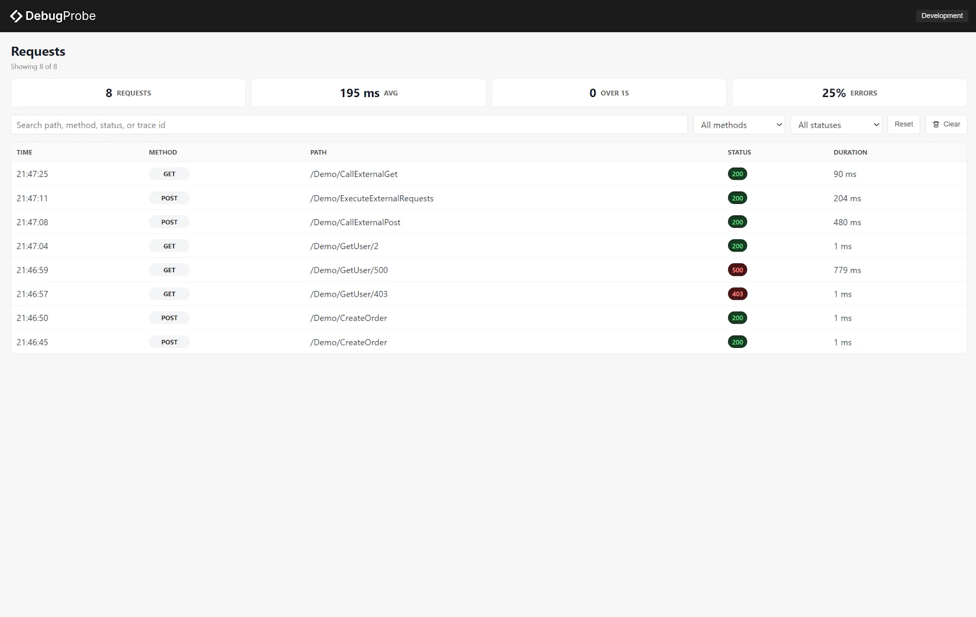Click the time 21:46:57
This screenshot has height=617, width=976.
click(32, 294)
